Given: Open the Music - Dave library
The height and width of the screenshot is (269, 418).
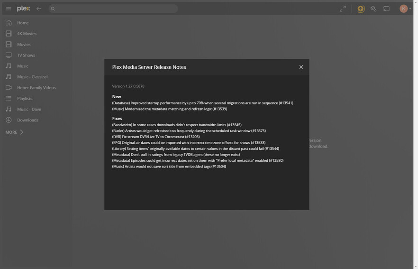Looking at the screenshot, I should point(29,110).
